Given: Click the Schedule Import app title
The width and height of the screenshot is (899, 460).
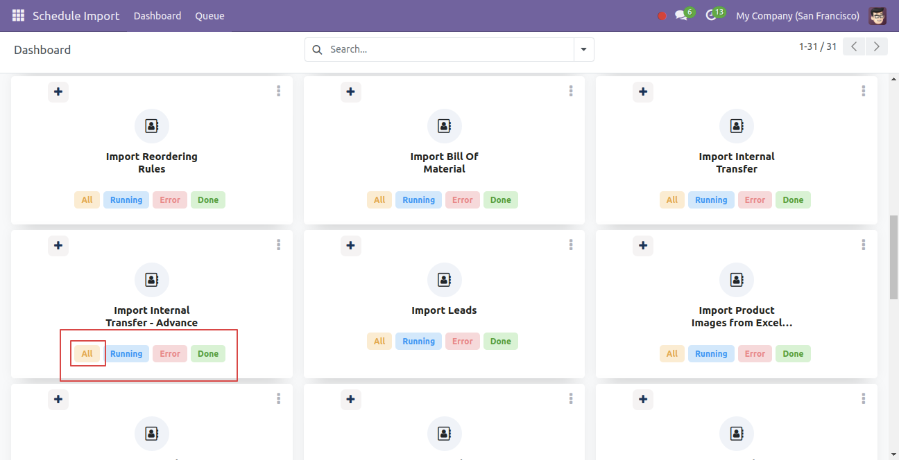Looking at the screenshot, I should (x=76, y=16).
